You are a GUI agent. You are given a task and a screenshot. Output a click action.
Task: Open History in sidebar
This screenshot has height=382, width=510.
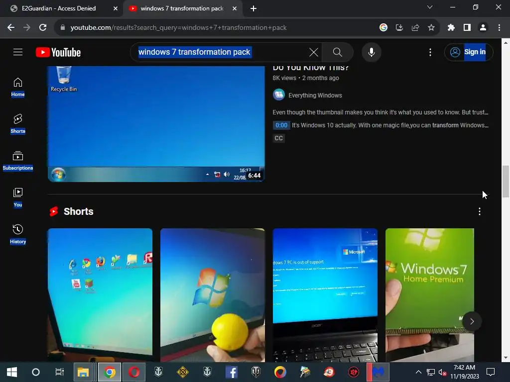tap(18, 234)
